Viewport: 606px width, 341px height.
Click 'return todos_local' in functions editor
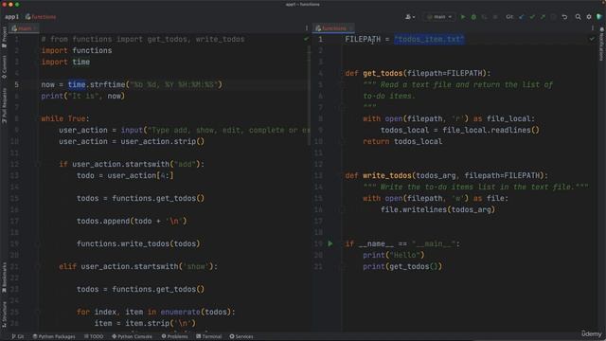pyautogui.click(x=402, y=141)
